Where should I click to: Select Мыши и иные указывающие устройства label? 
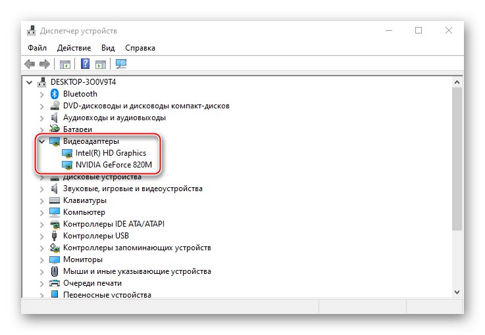coord(137,271)
